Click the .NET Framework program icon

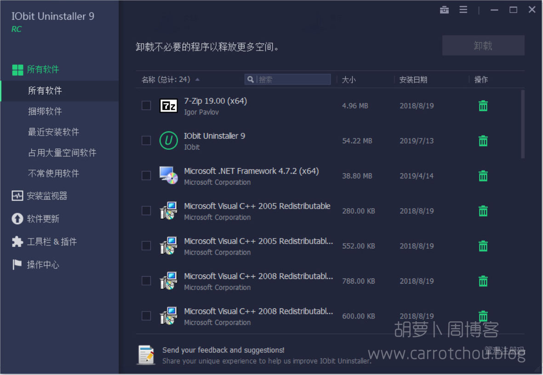pos(168,176)
